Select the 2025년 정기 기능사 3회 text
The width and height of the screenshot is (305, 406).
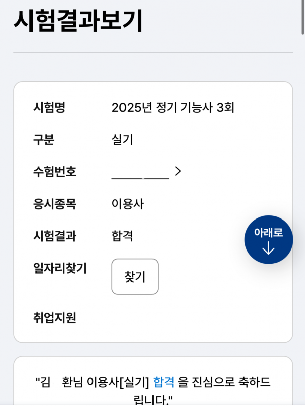tap(172, 108)
